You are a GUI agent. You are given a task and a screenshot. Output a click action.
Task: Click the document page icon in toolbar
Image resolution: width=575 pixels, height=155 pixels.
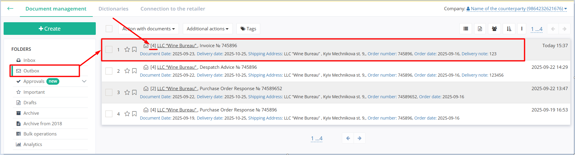click(480, 29)
